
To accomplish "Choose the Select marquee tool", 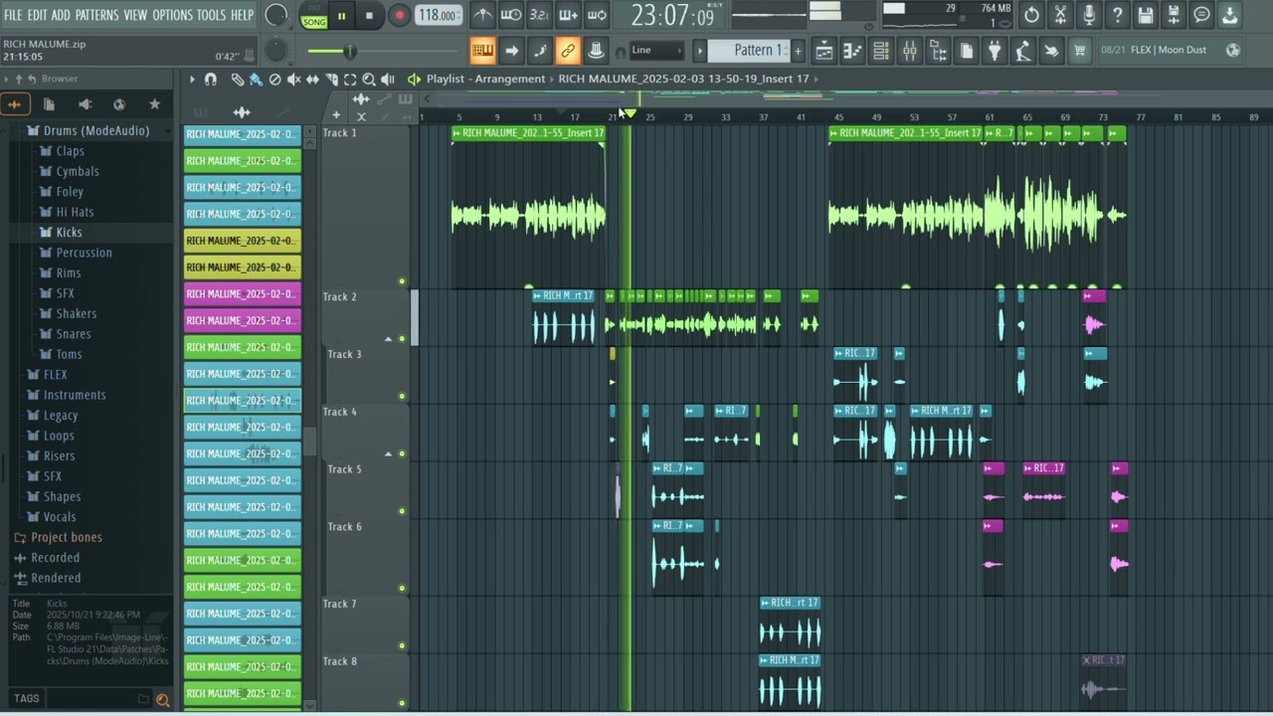I will pos(350,80).
